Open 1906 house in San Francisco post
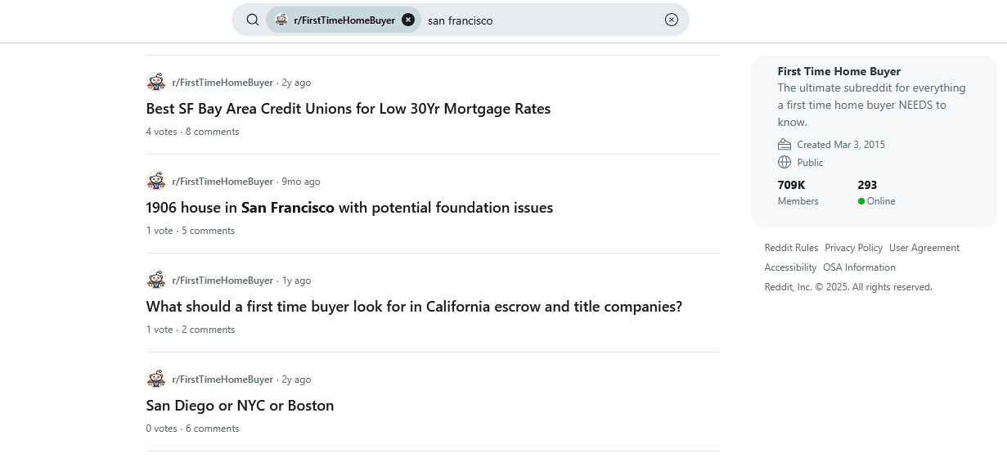 tap(349, 208)
